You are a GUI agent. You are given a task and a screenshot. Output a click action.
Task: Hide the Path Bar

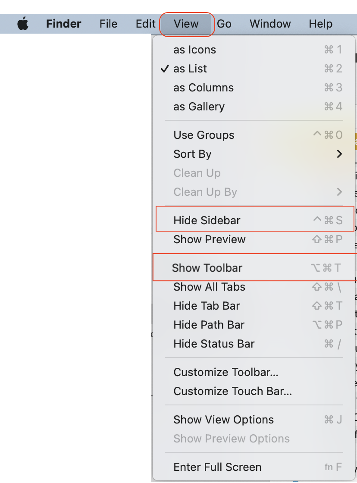click(x=209, y=325)
